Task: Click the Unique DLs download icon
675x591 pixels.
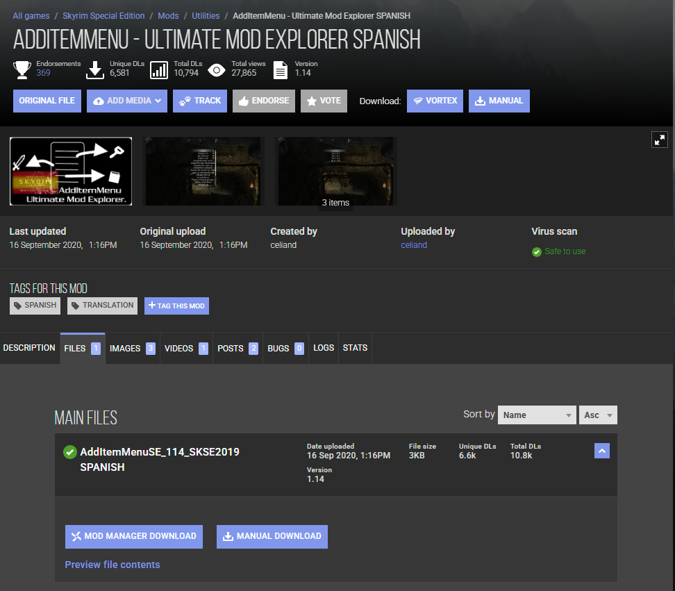Action: click(x=94, y=69)
